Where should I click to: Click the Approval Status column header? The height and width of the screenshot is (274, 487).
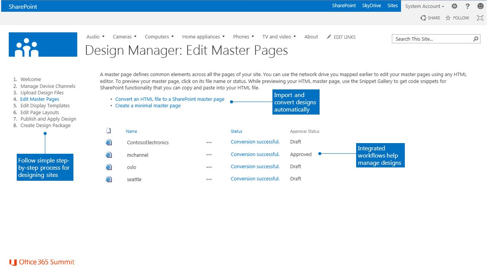click(x=305, y=131)
